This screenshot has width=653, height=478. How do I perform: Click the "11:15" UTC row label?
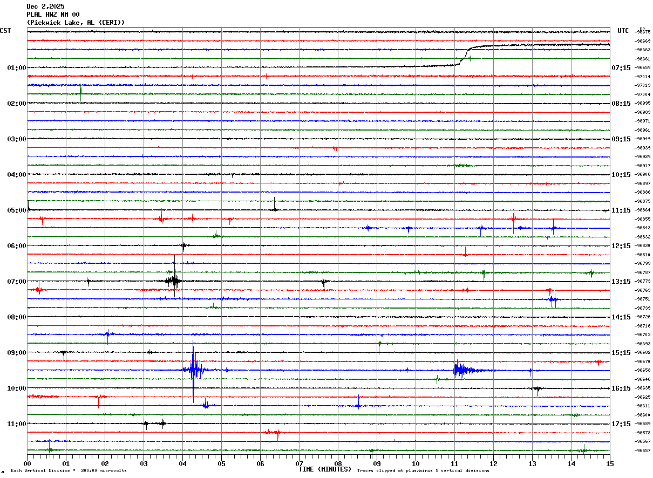tap(621, 210)
